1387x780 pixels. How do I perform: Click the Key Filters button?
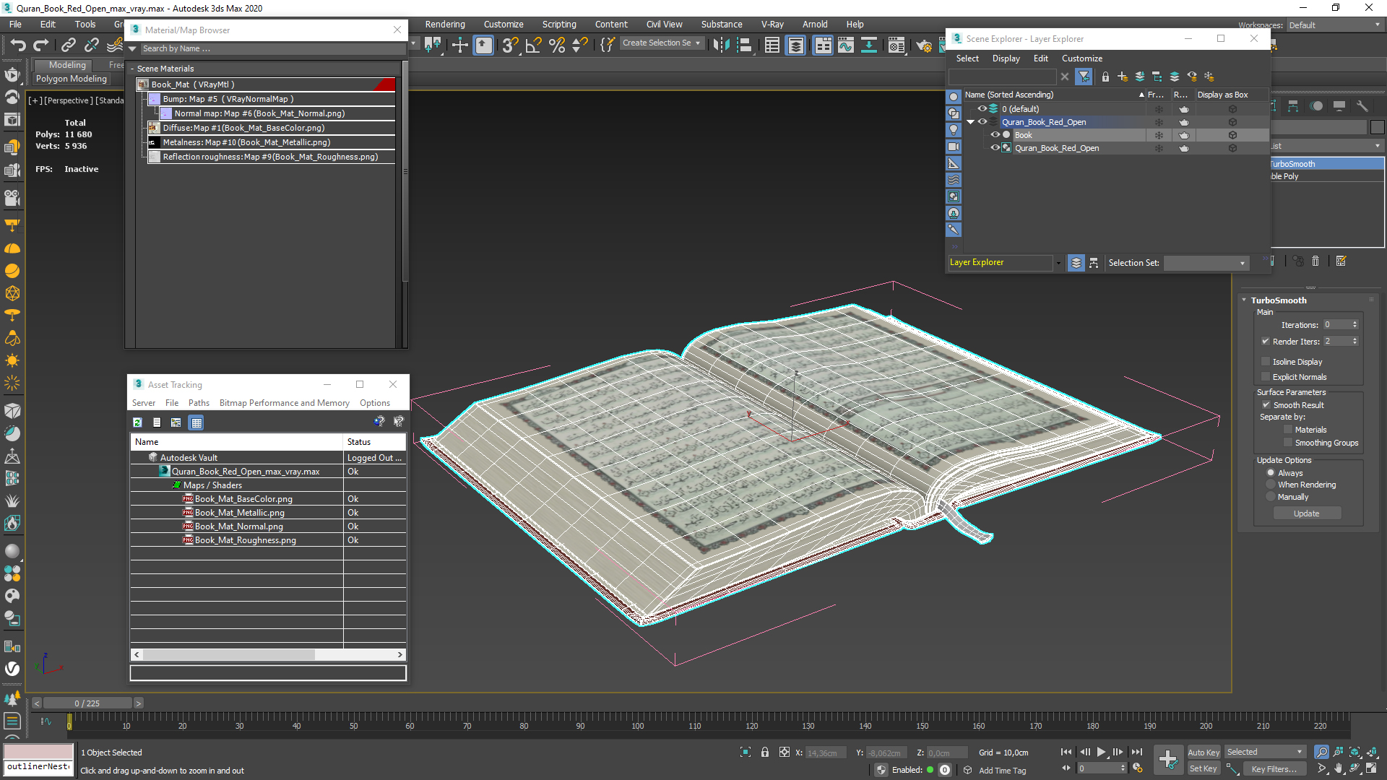pos(1274,769)
